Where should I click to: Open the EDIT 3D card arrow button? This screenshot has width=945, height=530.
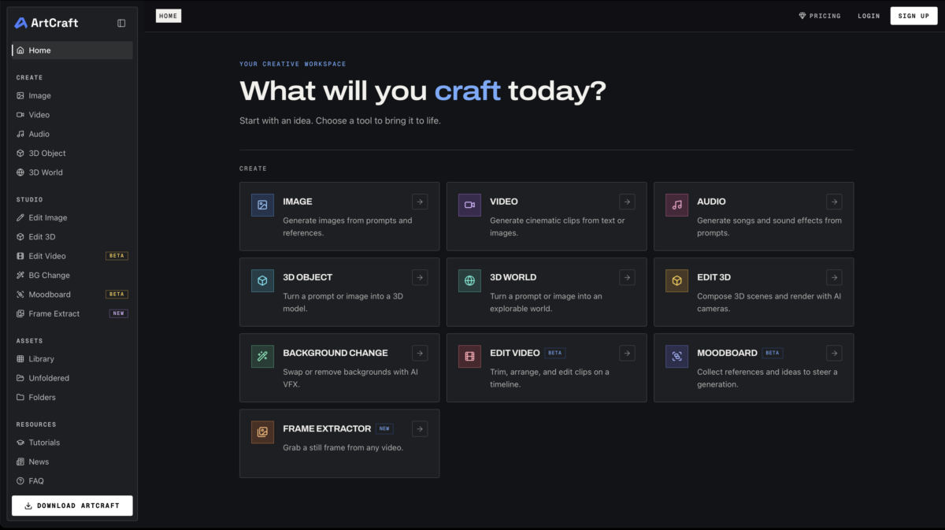[834, 277]
